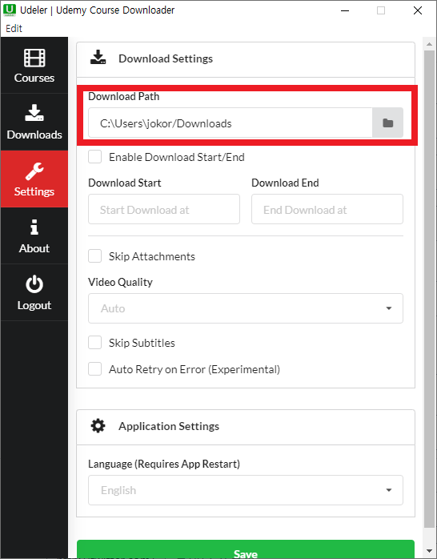Toggle Skip Attachments checkbox

[x=95, y=256]
